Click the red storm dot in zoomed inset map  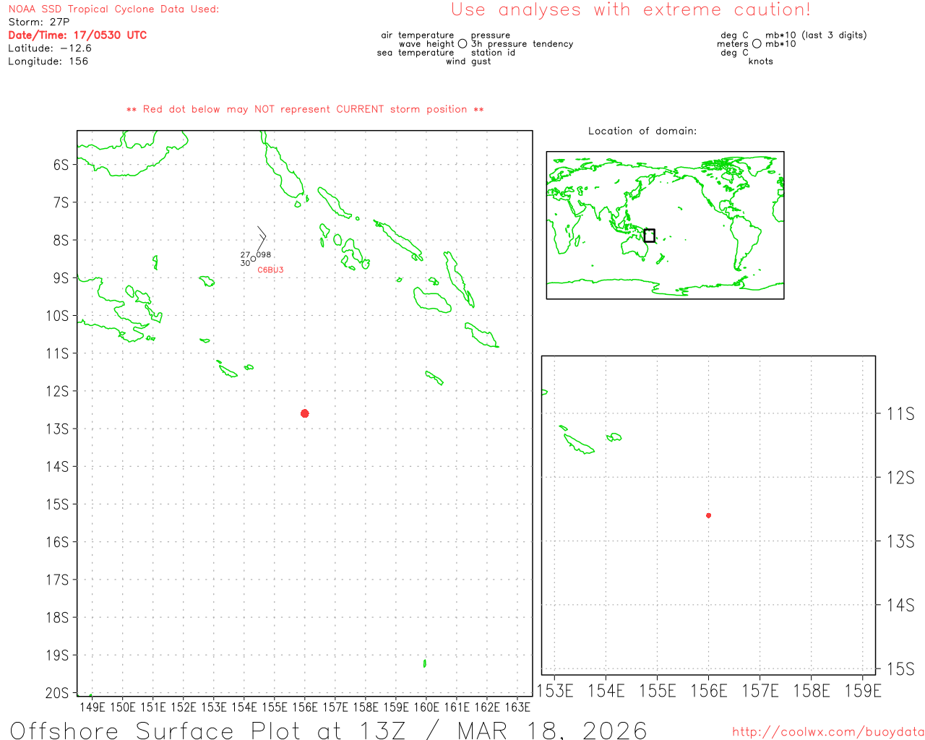[708, 515]
